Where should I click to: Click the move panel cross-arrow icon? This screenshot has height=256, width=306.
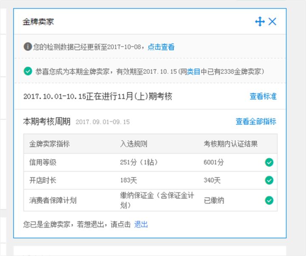click(260, 22)
